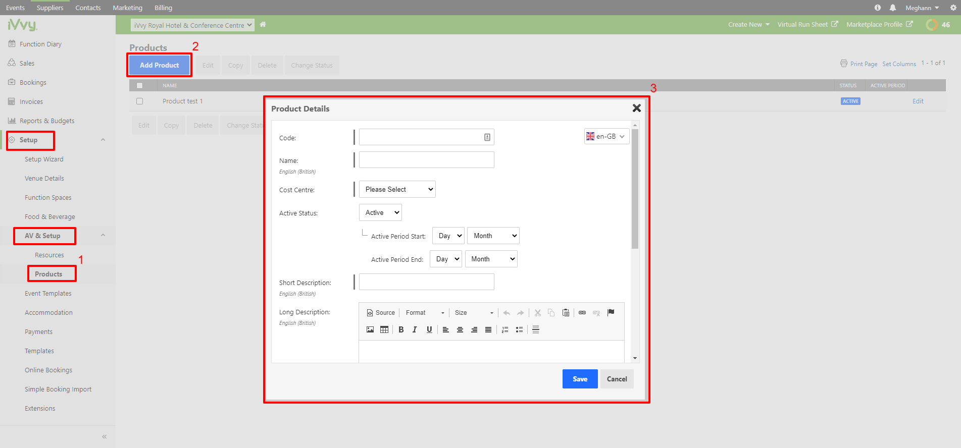Click the Undo arrow in editor toolbar

point(507,313)
